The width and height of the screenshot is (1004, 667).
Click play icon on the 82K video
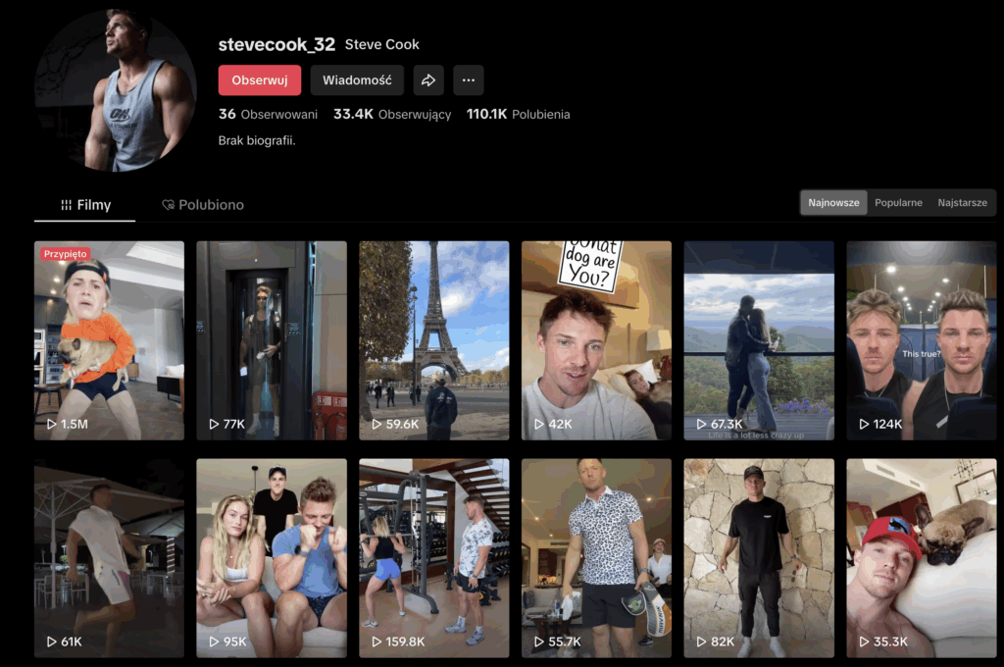click(701, 642)
